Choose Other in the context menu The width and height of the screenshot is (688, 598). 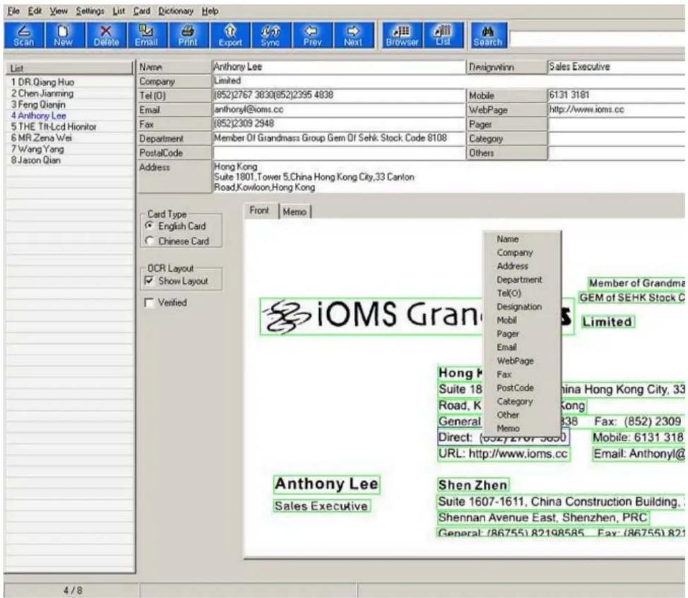521,415
